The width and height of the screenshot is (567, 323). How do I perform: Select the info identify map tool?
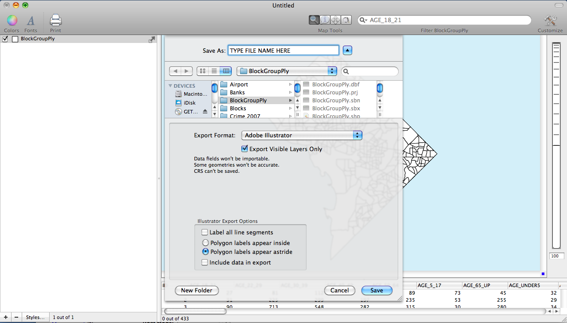[x=325, y=20]
